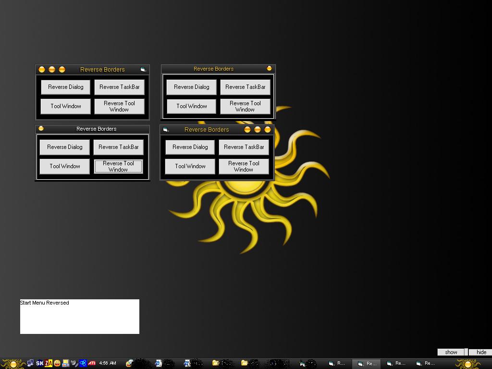Click the SK tray icon
The width and height of the screenshot is (492, 369).
click(40, 363)
